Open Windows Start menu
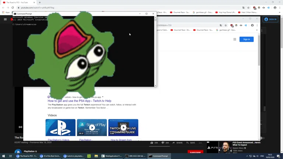Viewport: 283px width, 159px height. 3,156
